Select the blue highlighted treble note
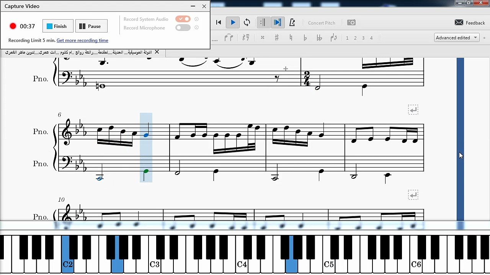 coord(146,135)
